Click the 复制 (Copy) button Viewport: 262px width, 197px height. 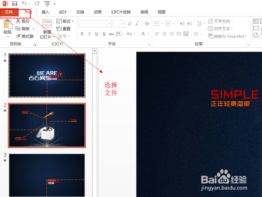(22, 29)
